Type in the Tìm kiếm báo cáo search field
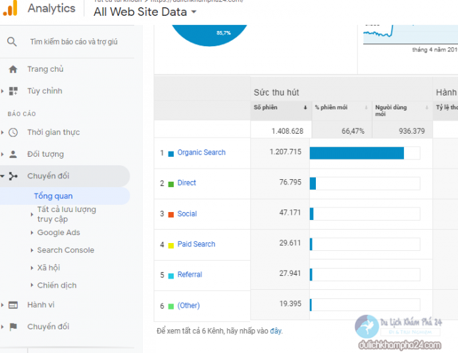 point(74,41)
